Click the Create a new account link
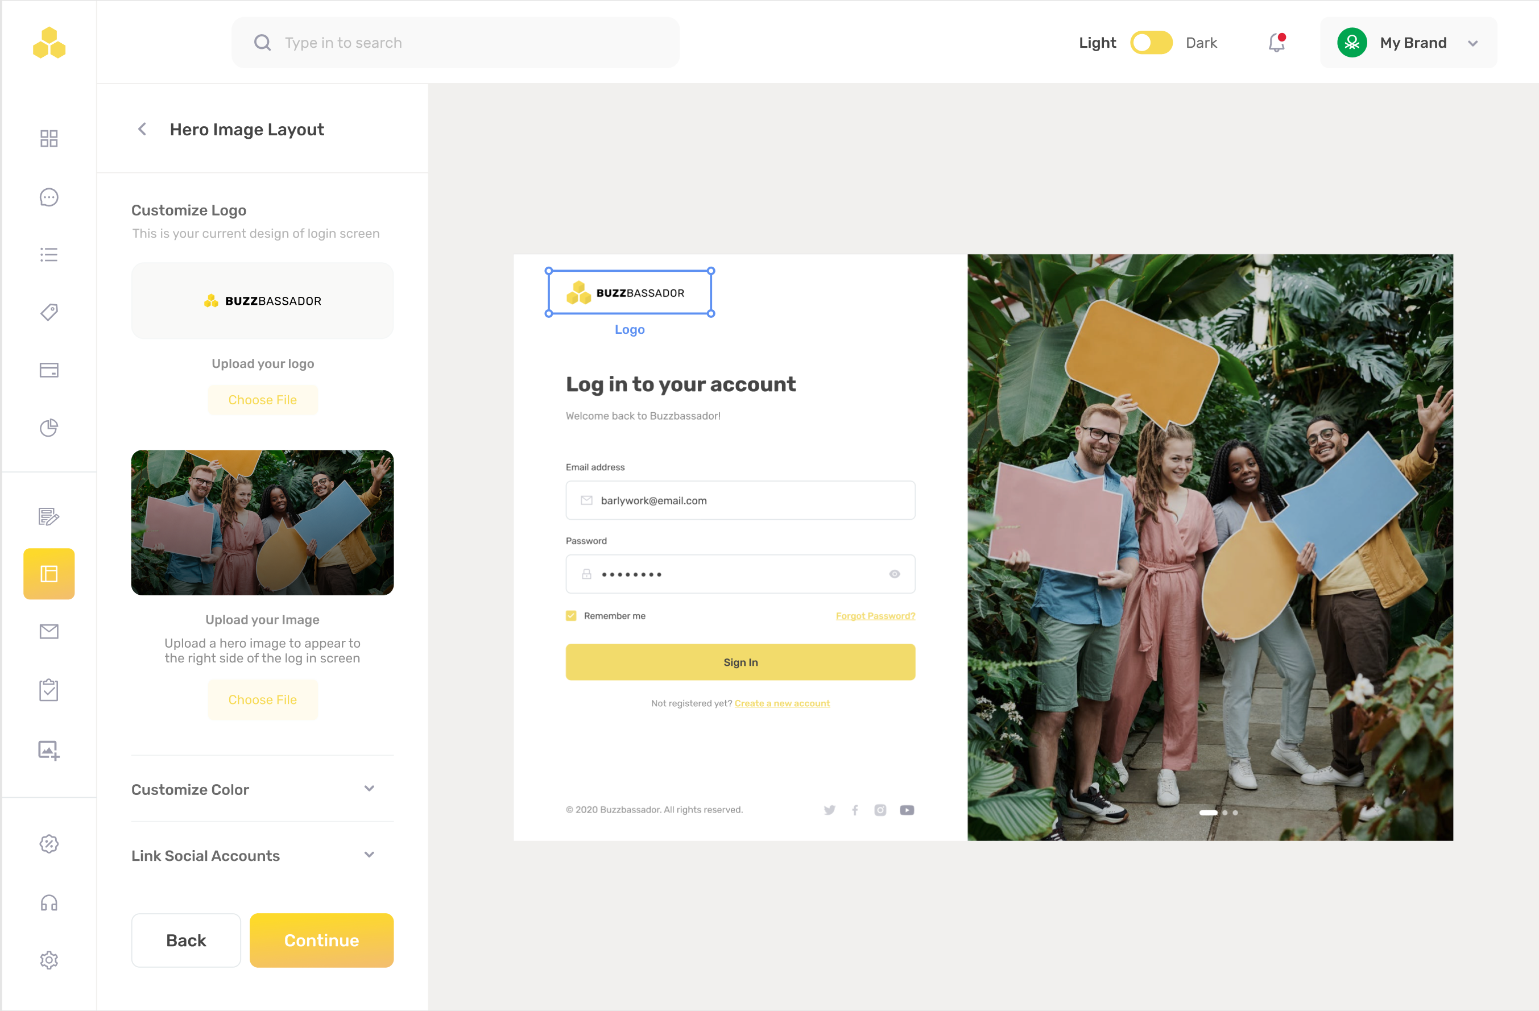Screen dimensions: 1539x1011 [782, 703]
